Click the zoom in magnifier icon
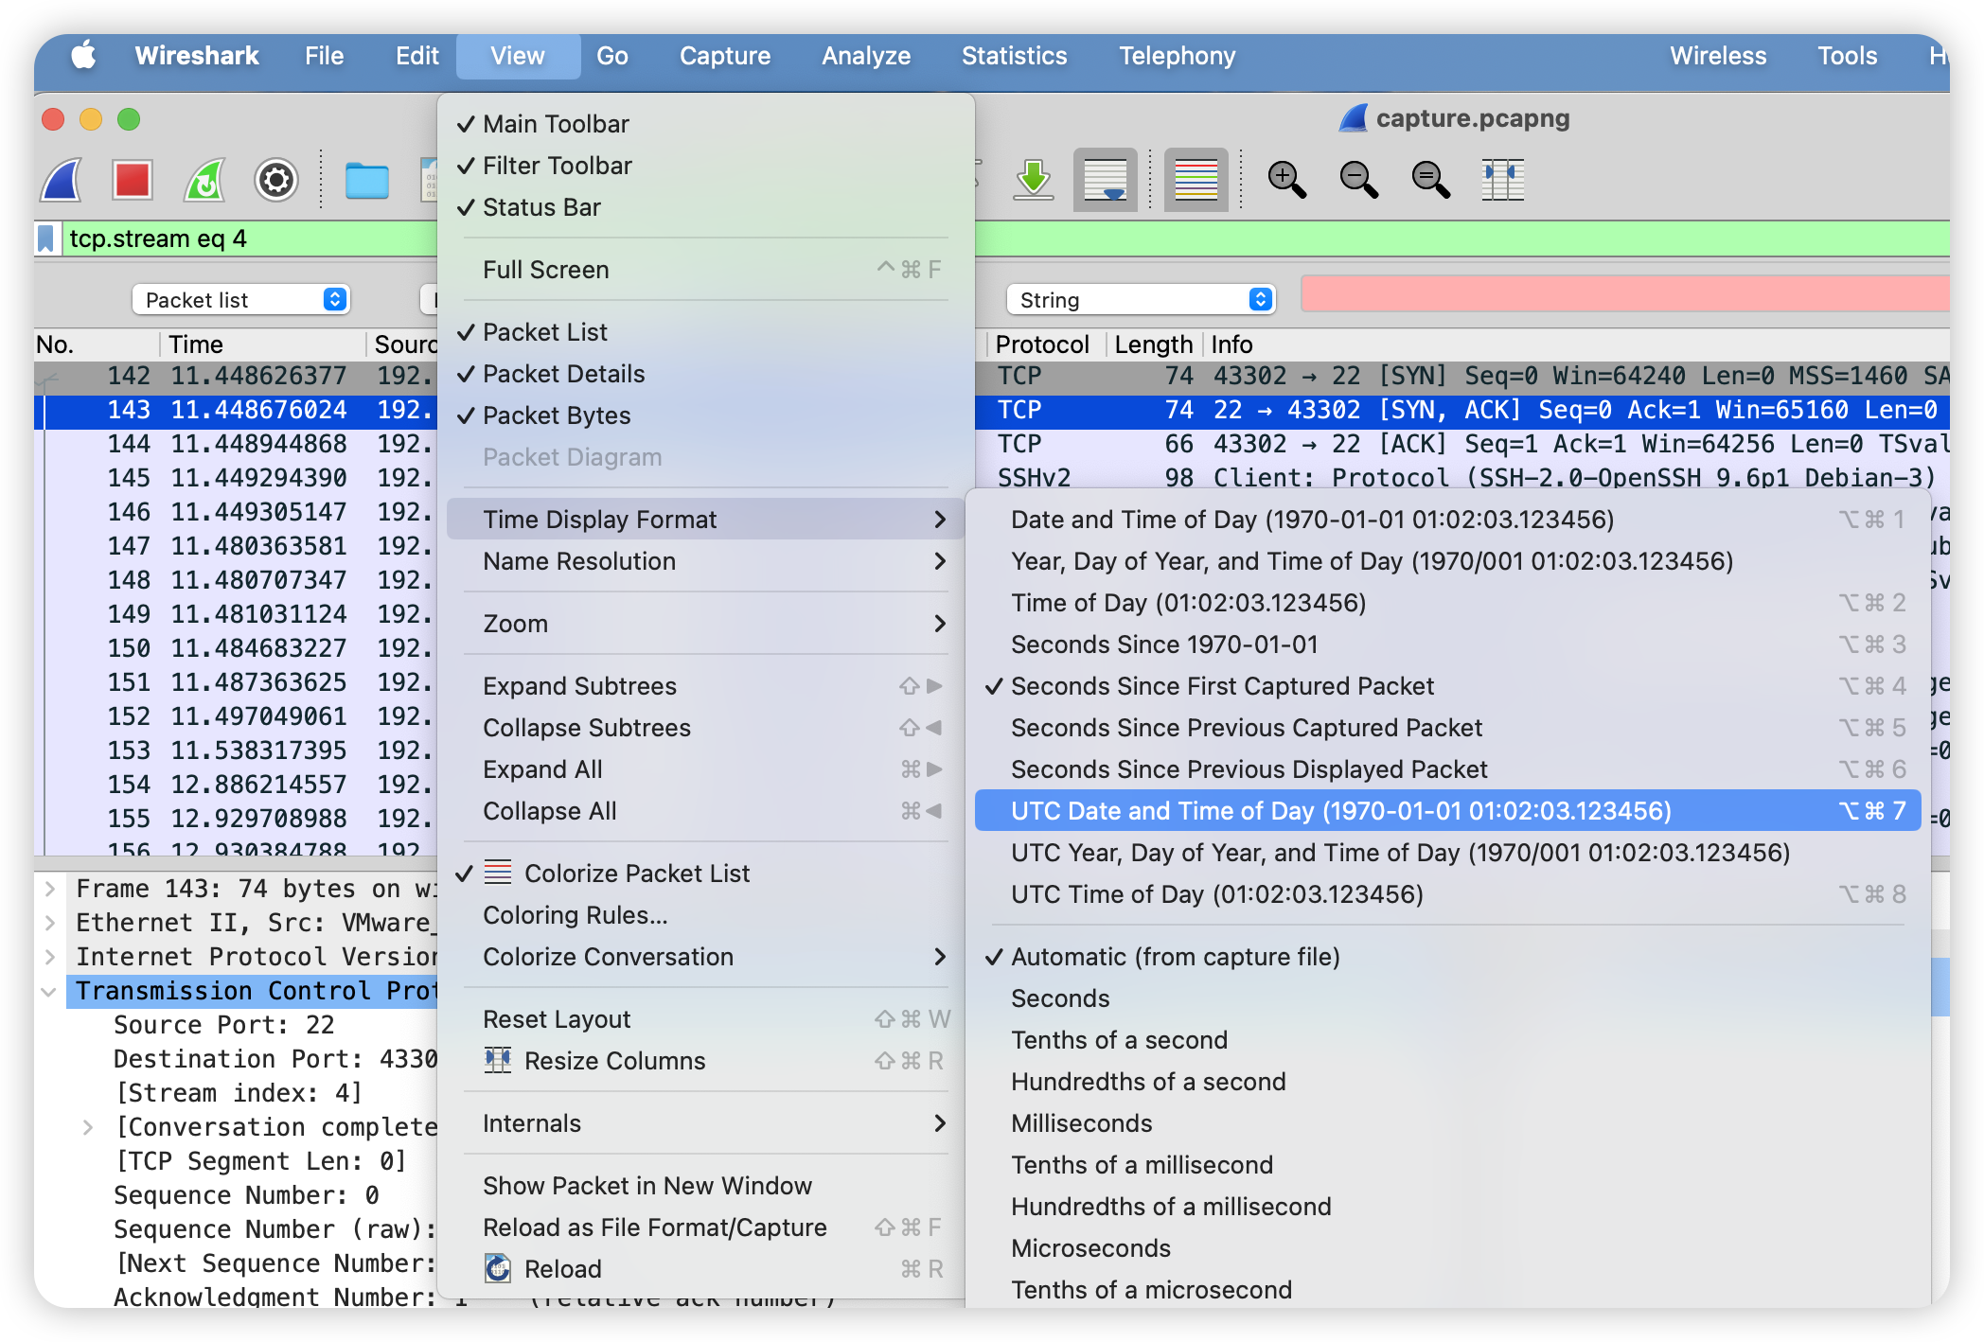1984x1342 pixels. point(1286,180)
